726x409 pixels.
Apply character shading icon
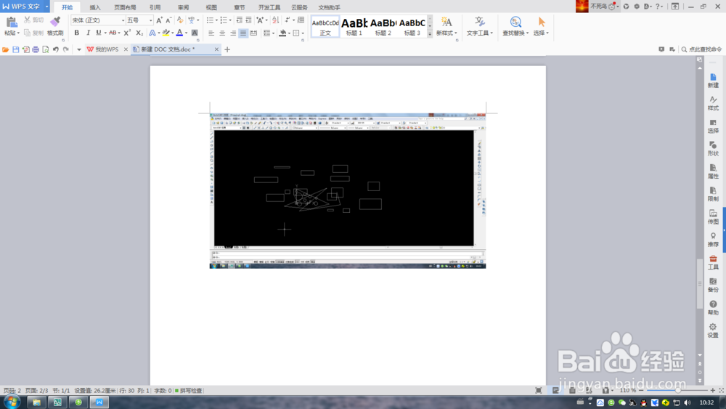(195, 33)
